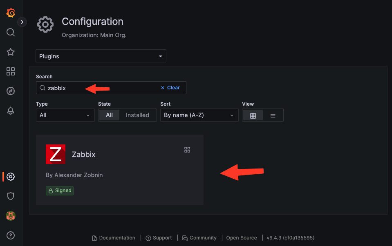Switch to list view layout
The width and height of the screenshot is (392, 246).
pos(273,115)
